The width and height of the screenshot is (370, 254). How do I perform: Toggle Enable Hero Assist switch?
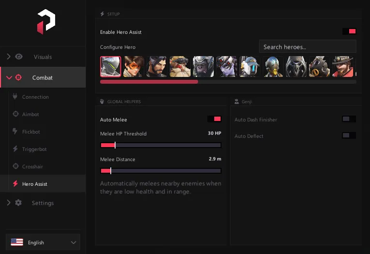click(349, 31)
